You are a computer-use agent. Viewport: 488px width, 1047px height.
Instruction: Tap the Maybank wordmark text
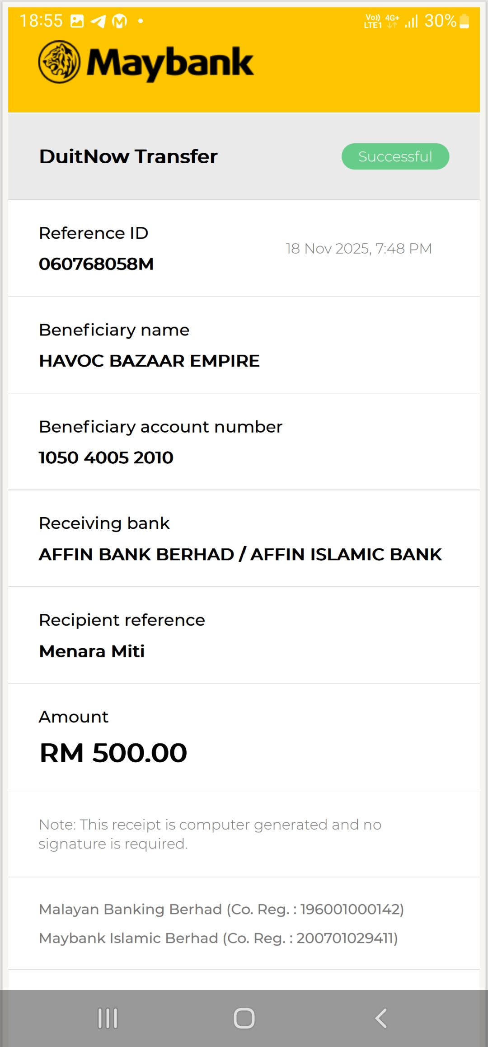[170, 62]
